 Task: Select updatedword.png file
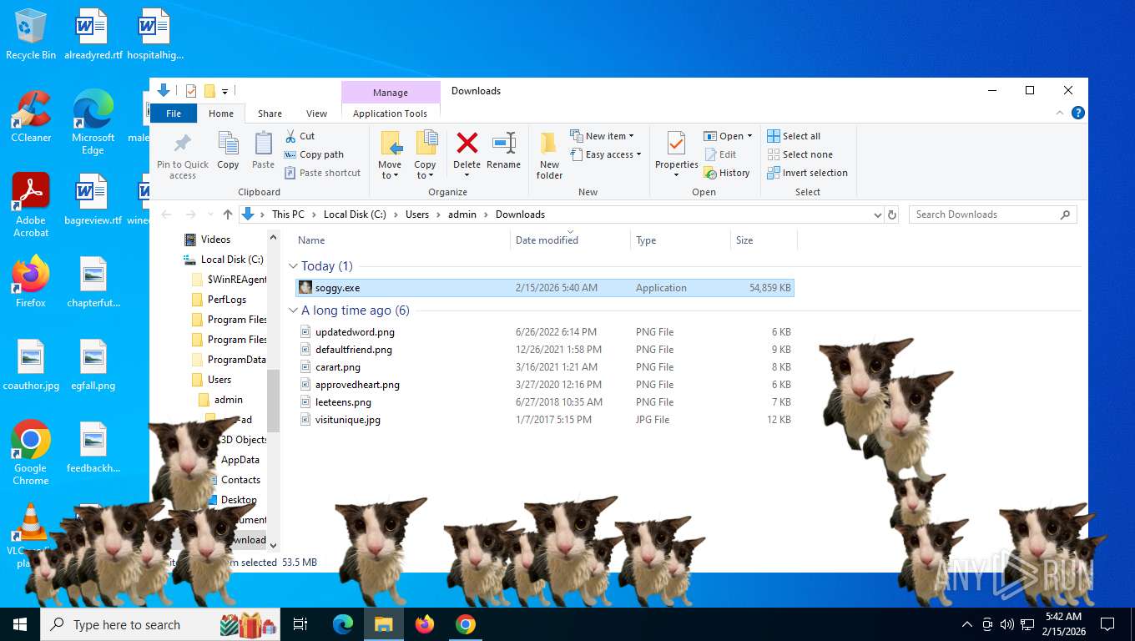545,332
